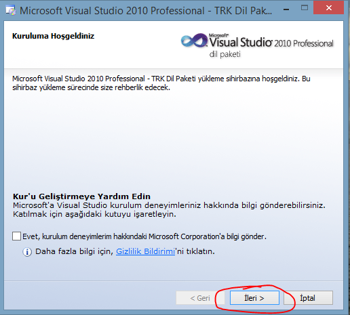The height and width of the screenshot is (315, 350).
Task: Click the blue info icon beside 'Daha fazla bilgi'
Action: (x=27, y=252)
